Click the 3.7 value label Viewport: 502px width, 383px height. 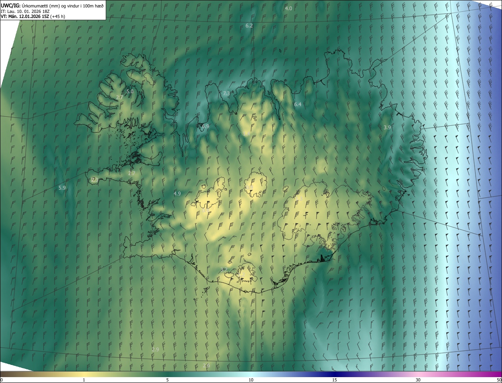(224, 269)
